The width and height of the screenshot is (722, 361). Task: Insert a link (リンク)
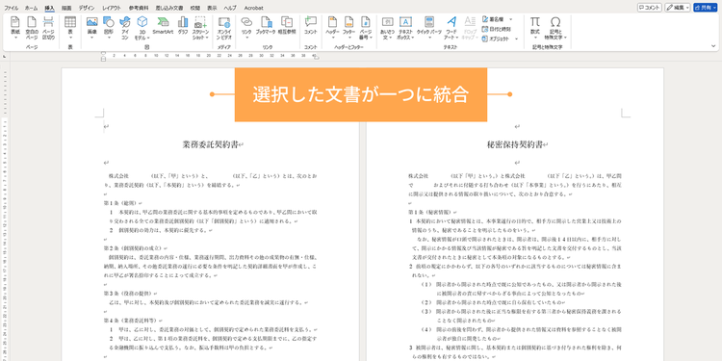246,27
